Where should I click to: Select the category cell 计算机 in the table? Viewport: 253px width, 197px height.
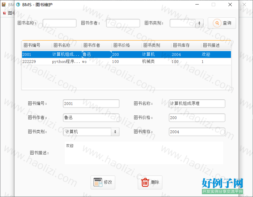(x=156, y=54)
